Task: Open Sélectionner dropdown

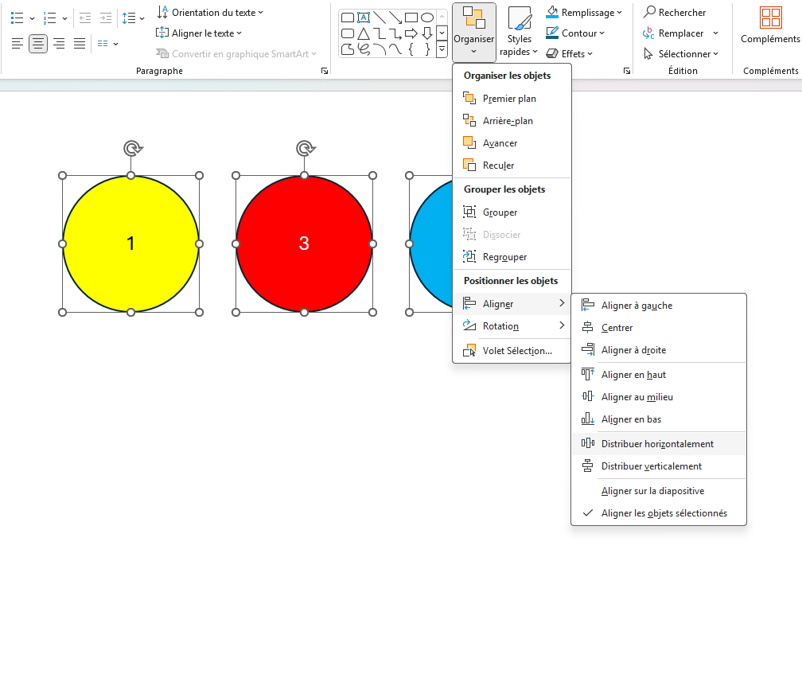Action: coord(681,53)
